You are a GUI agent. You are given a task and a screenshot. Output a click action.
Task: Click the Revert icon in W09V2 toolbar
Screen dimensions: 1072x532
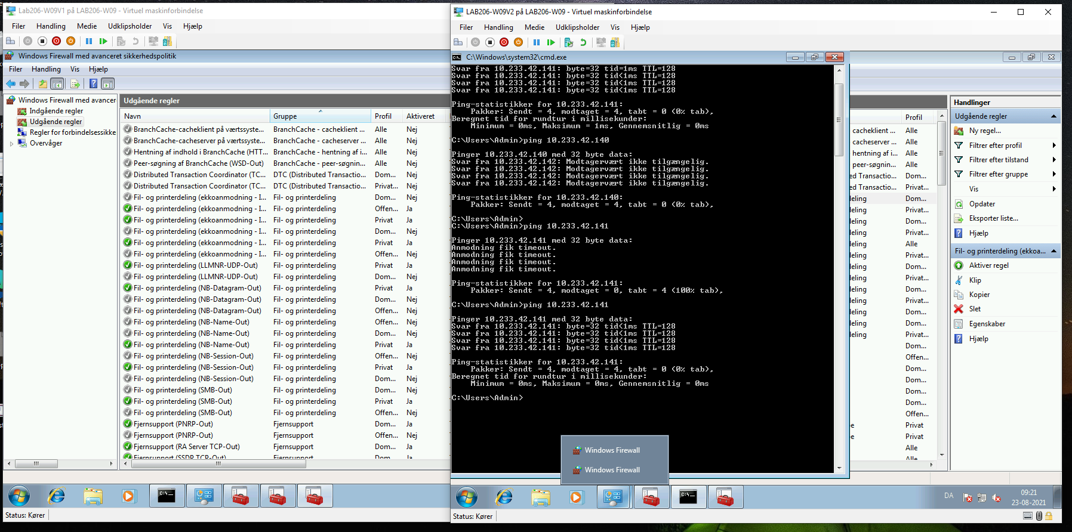[583, 42]
